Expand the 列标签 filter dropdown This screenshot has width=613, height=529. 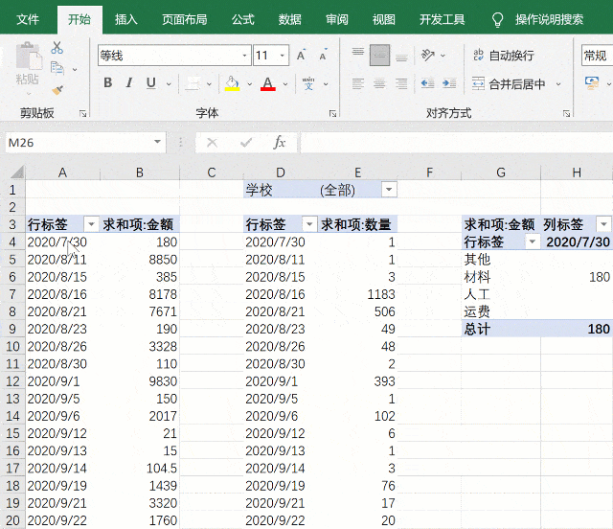(602, 224)
